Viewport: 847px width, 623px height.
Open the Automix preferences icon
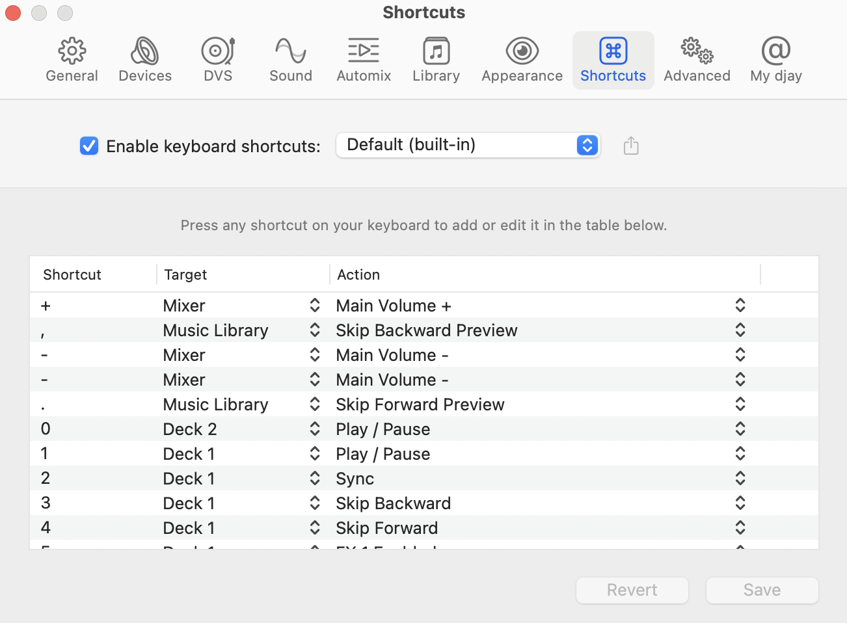tap(363, 59)
